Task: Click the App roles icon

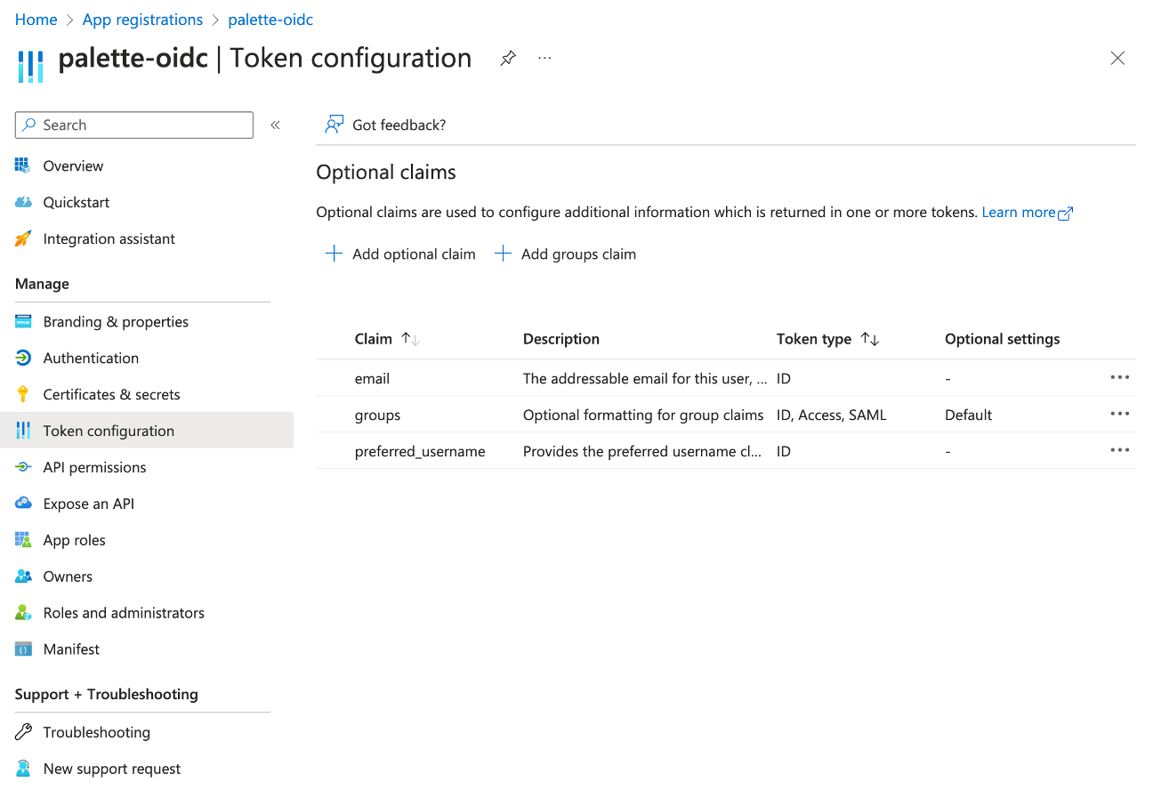Action: click(23, 540)
